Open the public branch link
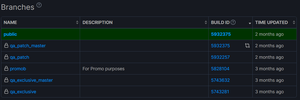Image resolution: width=300 pixels, height=100 pixels. click(10, 34)
